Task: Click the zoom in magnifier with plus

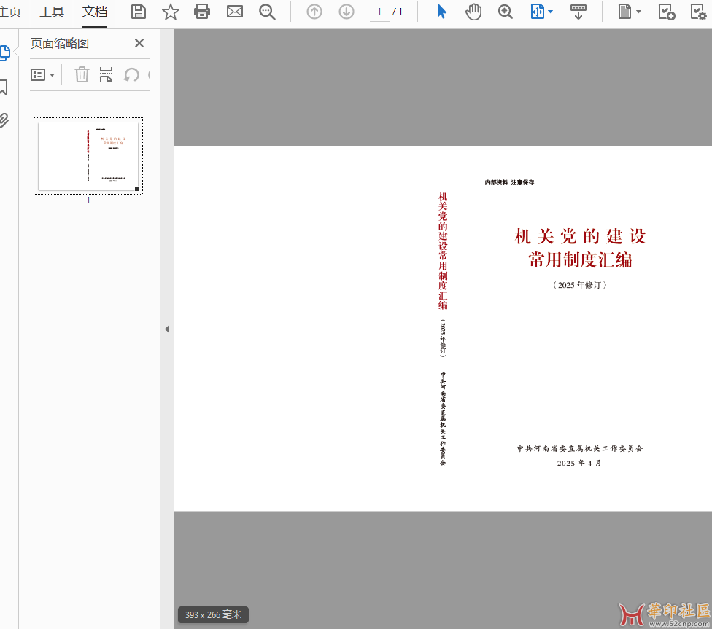Action: [506, 12]
